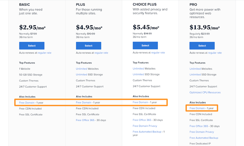Open Free Domain link in Basic column
This screenshot has height=146, width=244.
point(26,103)
